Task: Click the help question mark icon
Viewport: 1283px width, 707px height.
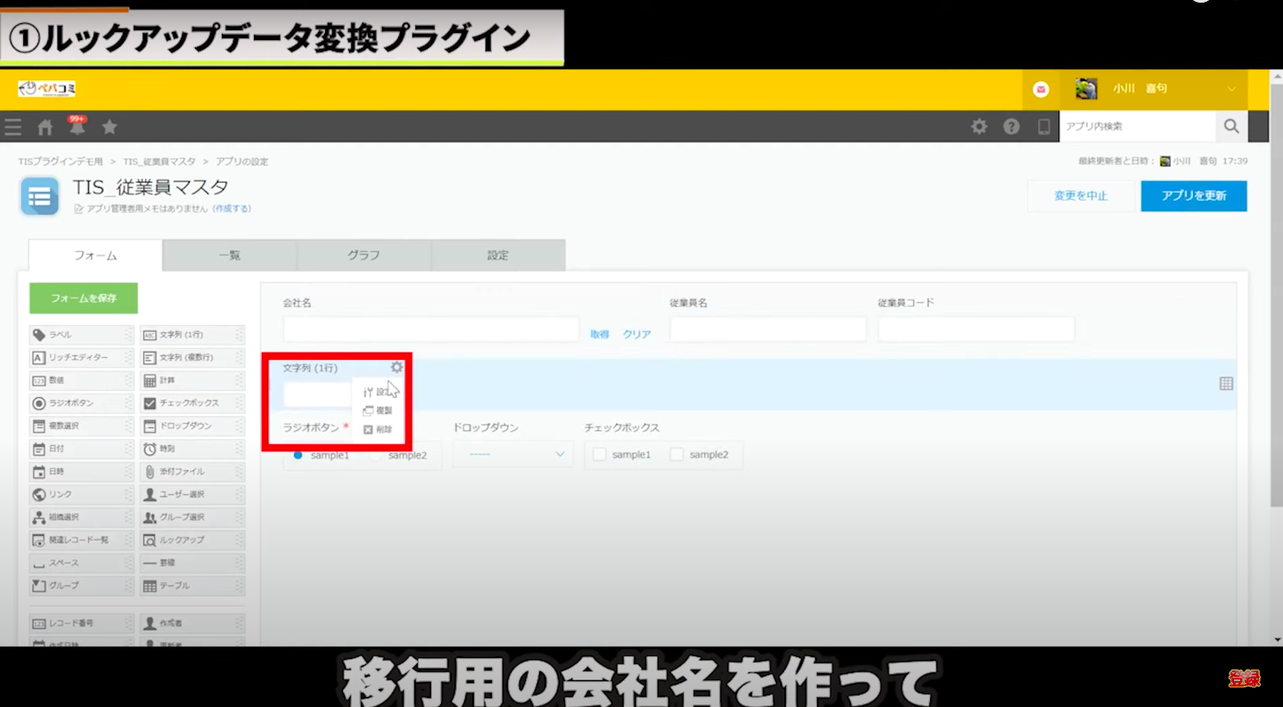Action: [x=1011, y=126]
